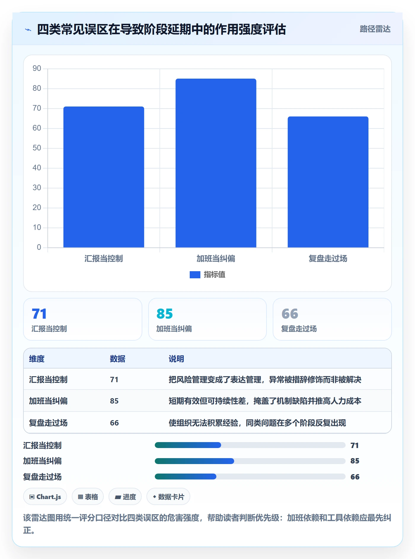Open the data card showing 85
This screenshot has width=415, height=559.
point(207,319)
